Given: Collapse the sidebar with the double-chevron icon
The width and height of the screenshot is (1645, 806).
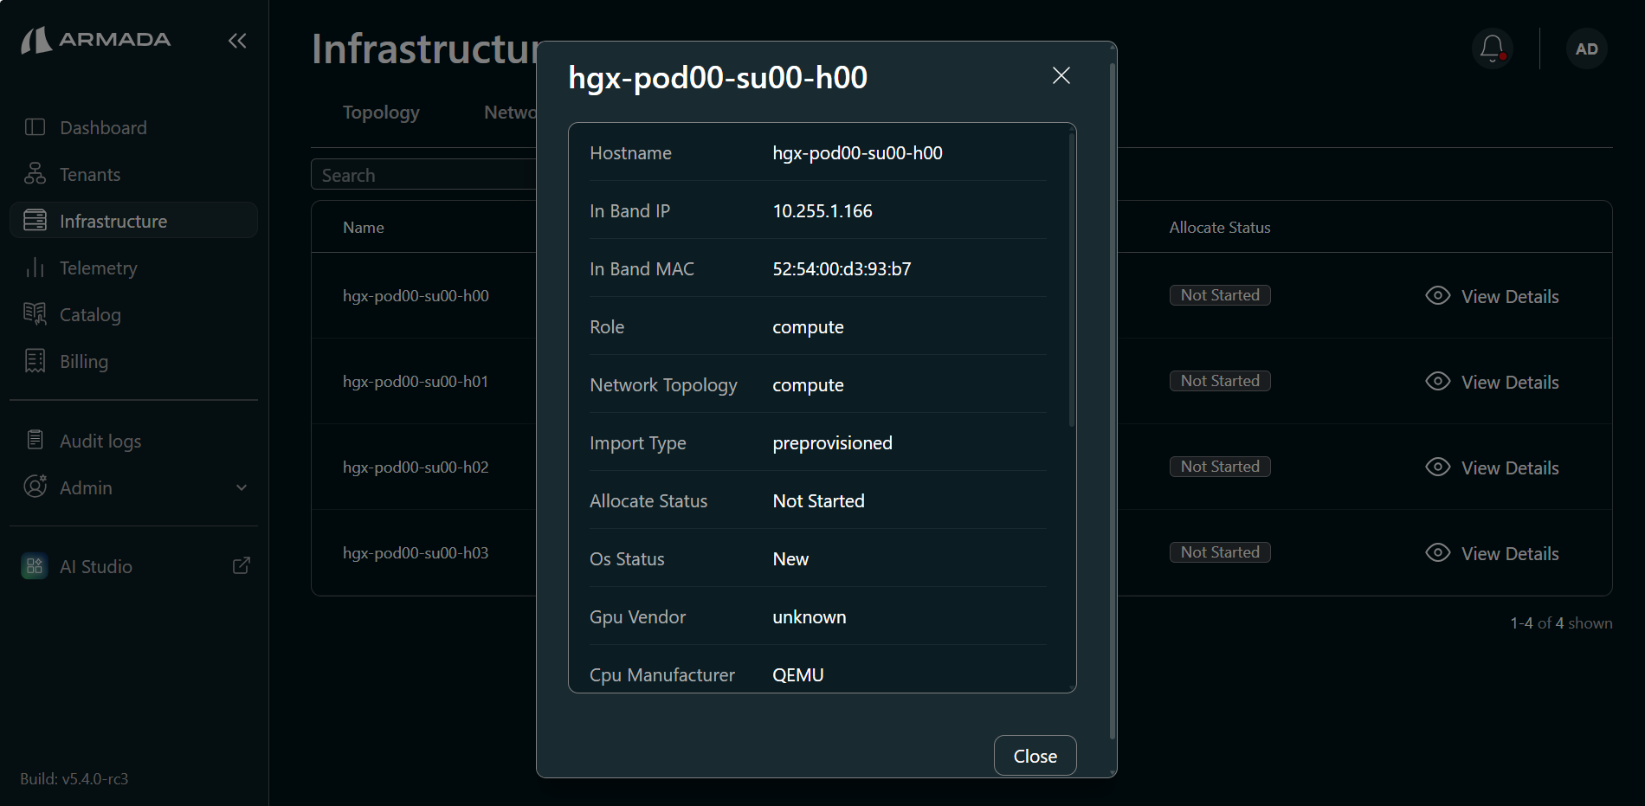Looking at the screenshot, I should [x=237, y=41].
